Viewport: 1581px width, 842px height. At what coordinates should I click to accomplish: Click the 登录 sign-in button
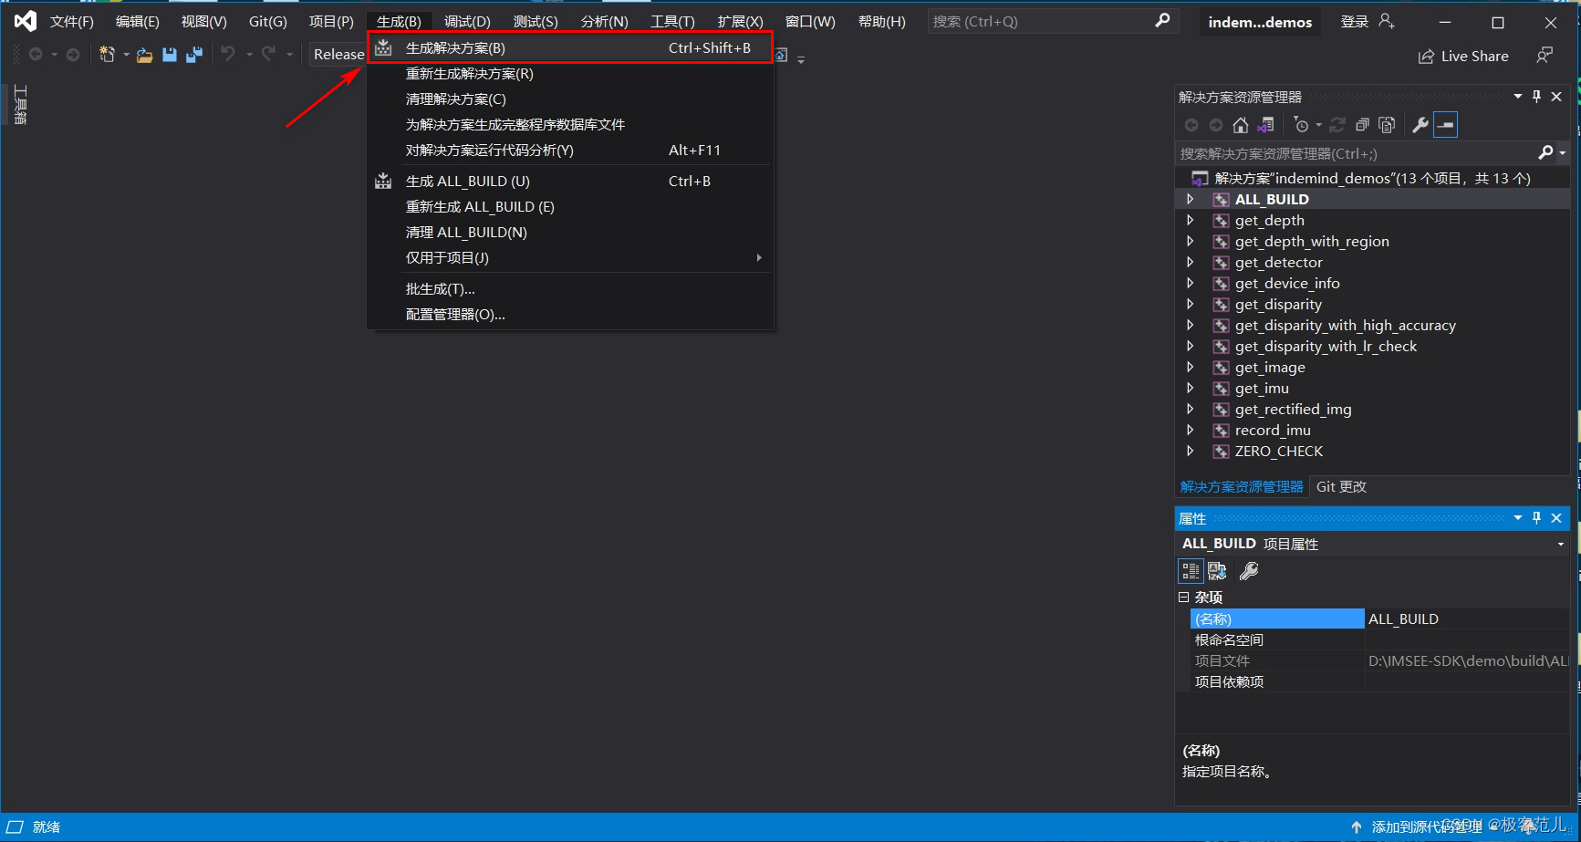pos(1354,22)
